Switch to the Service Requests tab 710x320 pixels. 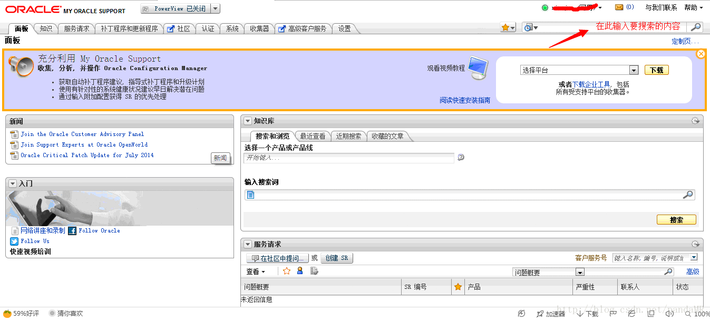[77, 29]
